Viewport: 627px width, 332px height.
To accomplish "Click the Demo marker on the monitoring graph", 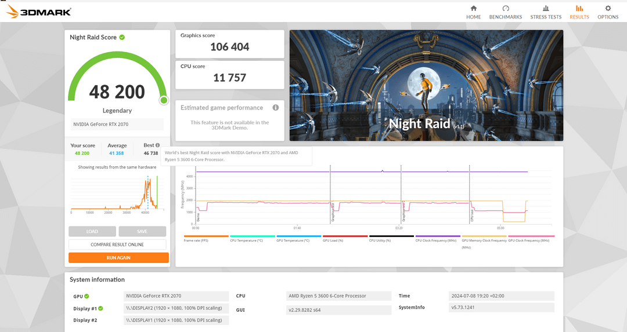I will [x=198, y=217].
